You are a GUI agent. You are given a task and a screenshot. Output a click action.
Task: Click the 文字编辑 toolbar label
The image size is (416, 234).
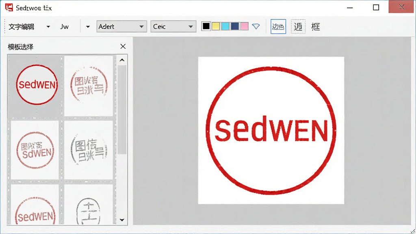click(21, 27)
